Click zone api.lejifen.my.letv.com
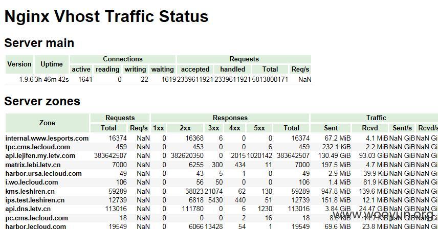The height and width of the screenshot is (229, 438). (x=40, y=155)
